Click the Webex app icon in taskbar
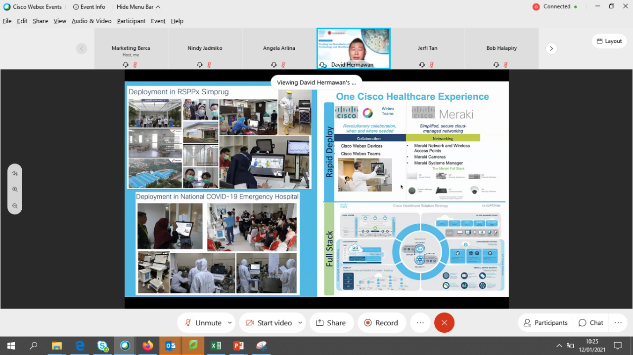This screenshot has height=355, width=633. pyautogui.click(x=125, y=346)
